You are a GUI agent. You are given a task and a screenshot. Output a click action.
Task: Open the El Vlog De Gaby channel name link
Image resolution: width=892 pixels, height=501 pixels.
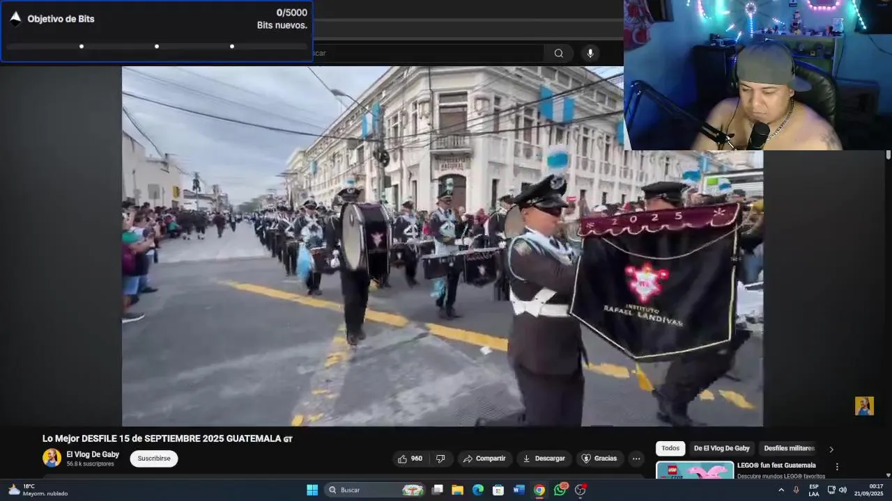93,454
